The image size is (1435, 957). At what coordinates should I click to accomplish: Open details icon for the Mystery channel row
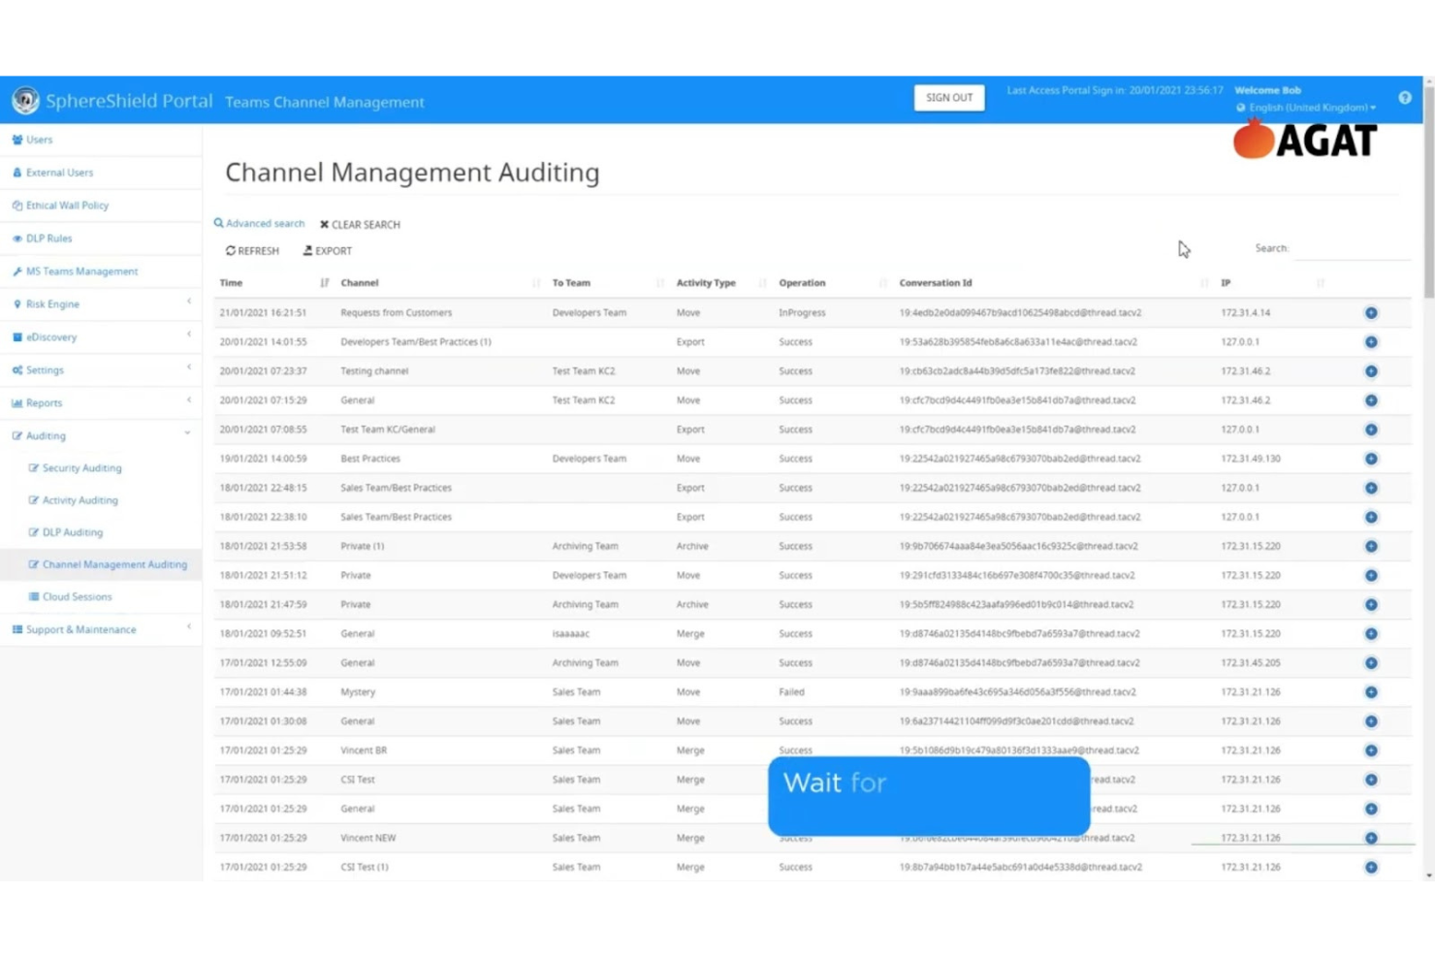[1371, 691]
